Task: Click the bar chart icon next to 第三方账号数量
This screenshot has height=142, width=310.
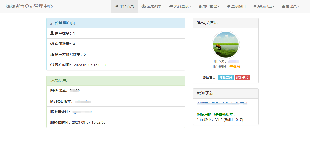Action: tap(52, 54)
